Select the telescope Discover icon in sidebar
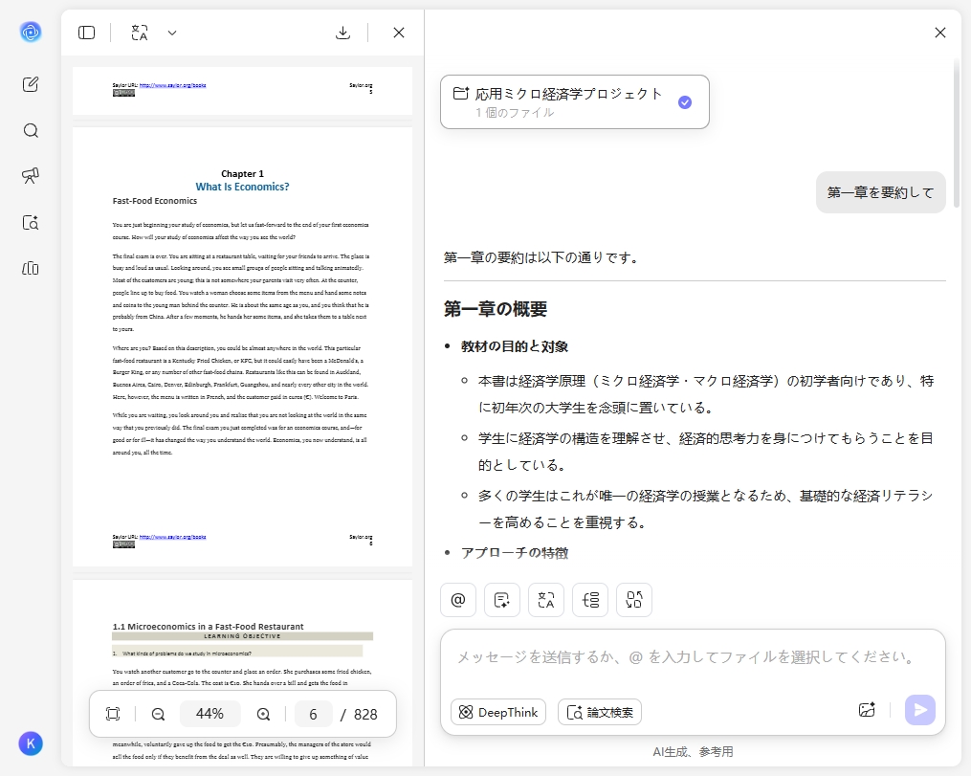The image size is (971, 776). (31, 176)
